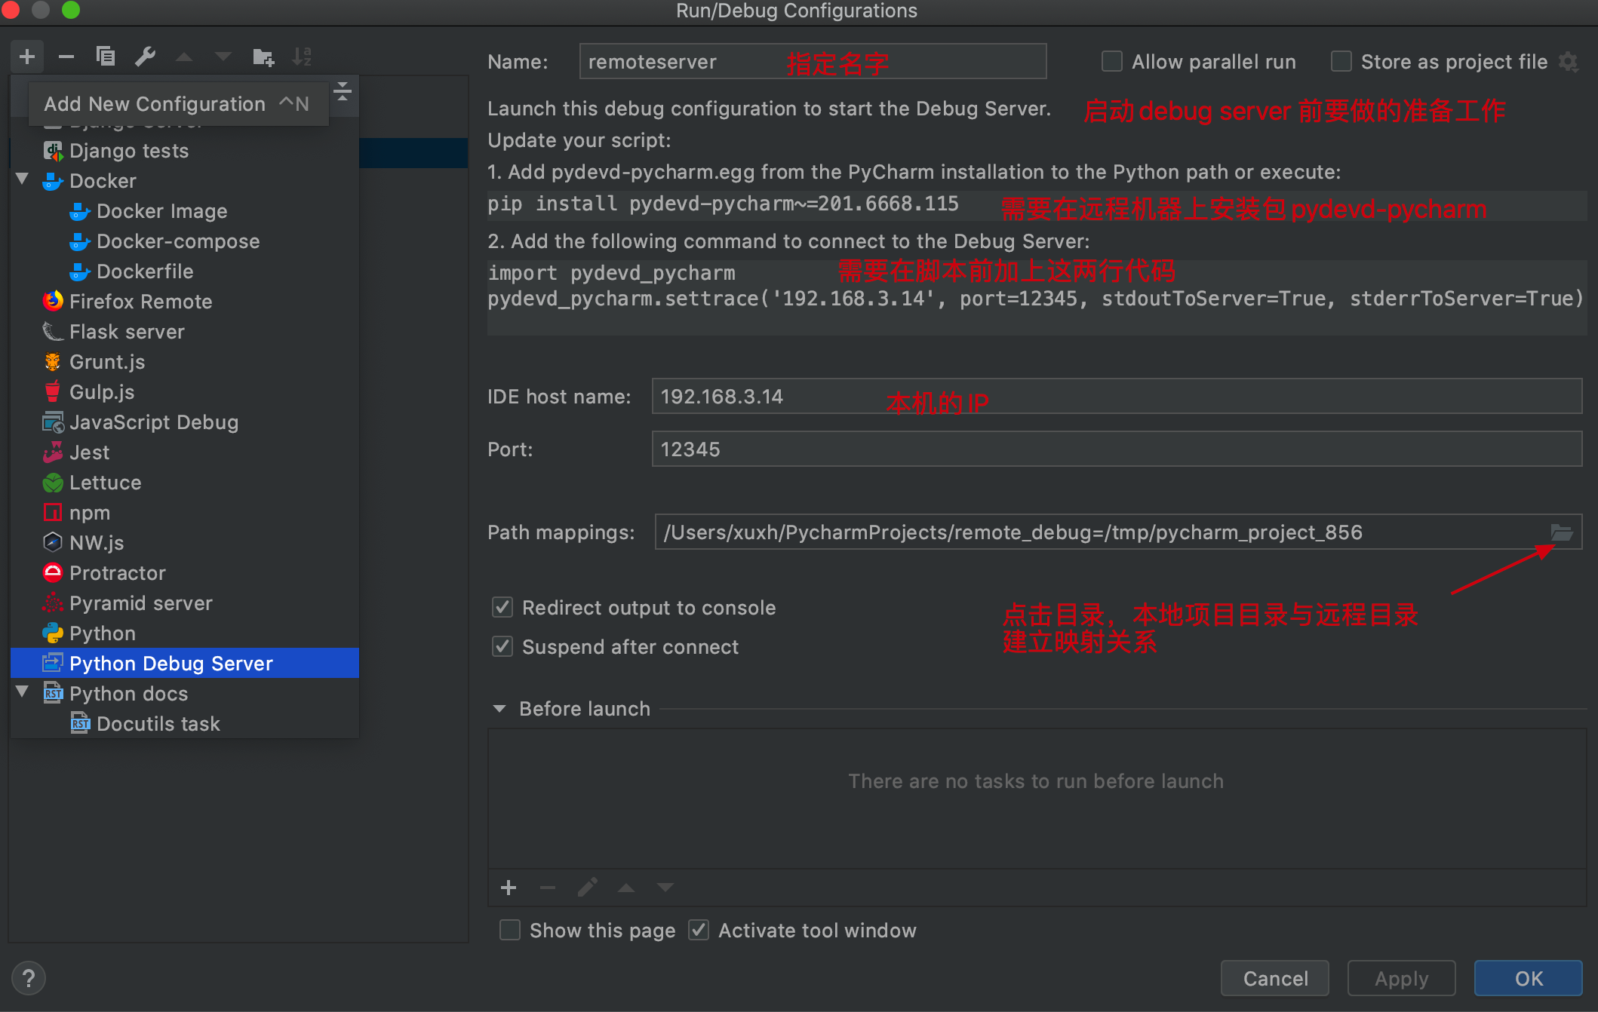Click the Add New Configuration popup header
The width and height of the screenshot is (1598, 1012).
click(177, 104)
